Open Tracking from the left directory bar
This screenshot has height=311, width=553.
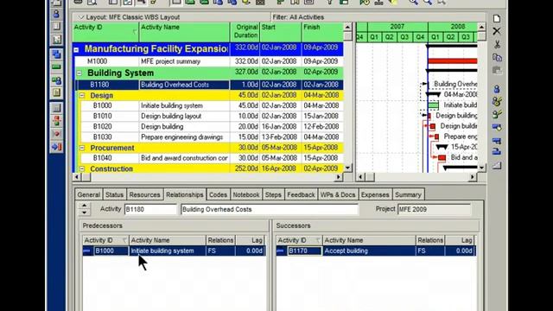pyautogui.click(x=56, y=39)
